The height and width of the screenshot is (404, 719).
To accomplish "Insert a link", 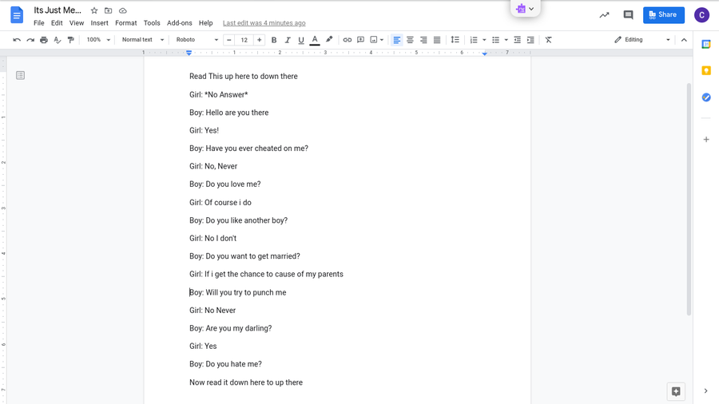I will [348, 40].
